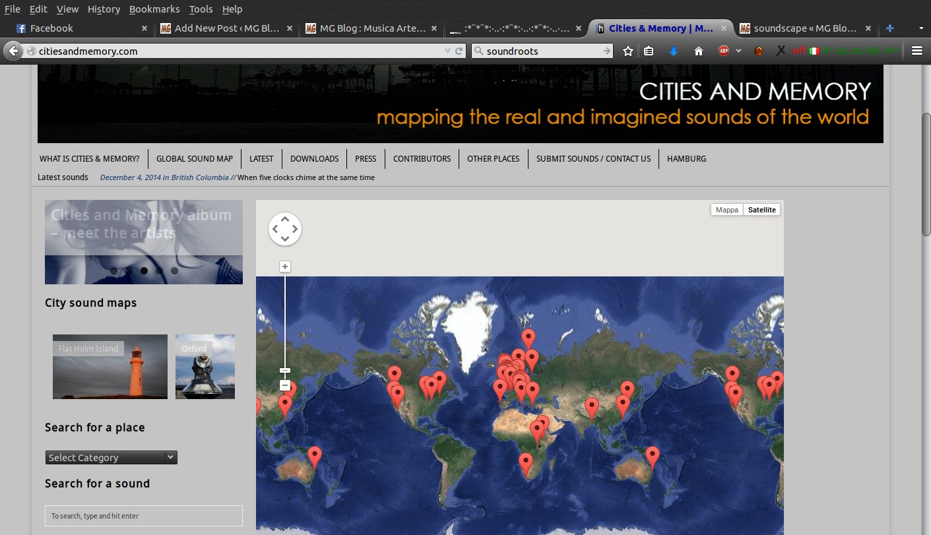Pan the map up with the top arrow
The image size is (931, 535).
pyautogui.click(x=285, y=219)
